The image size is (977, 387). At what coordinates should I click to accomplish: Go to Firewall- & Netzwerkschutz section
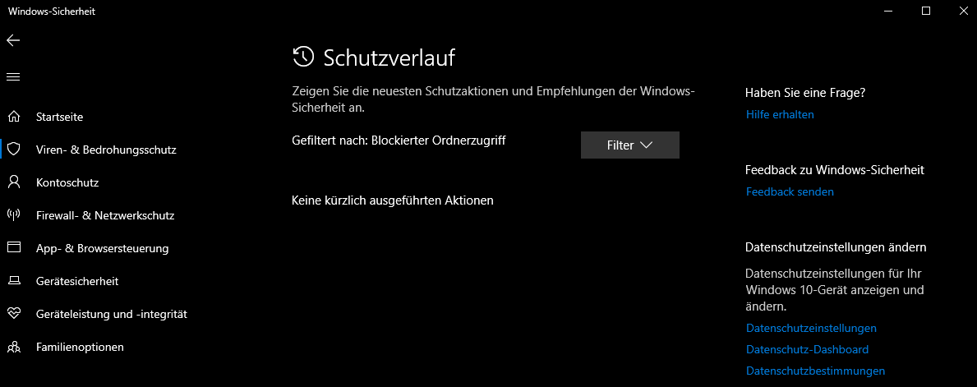point(105,215)
